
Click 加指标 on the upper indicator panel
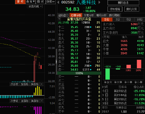click(25, 84)
